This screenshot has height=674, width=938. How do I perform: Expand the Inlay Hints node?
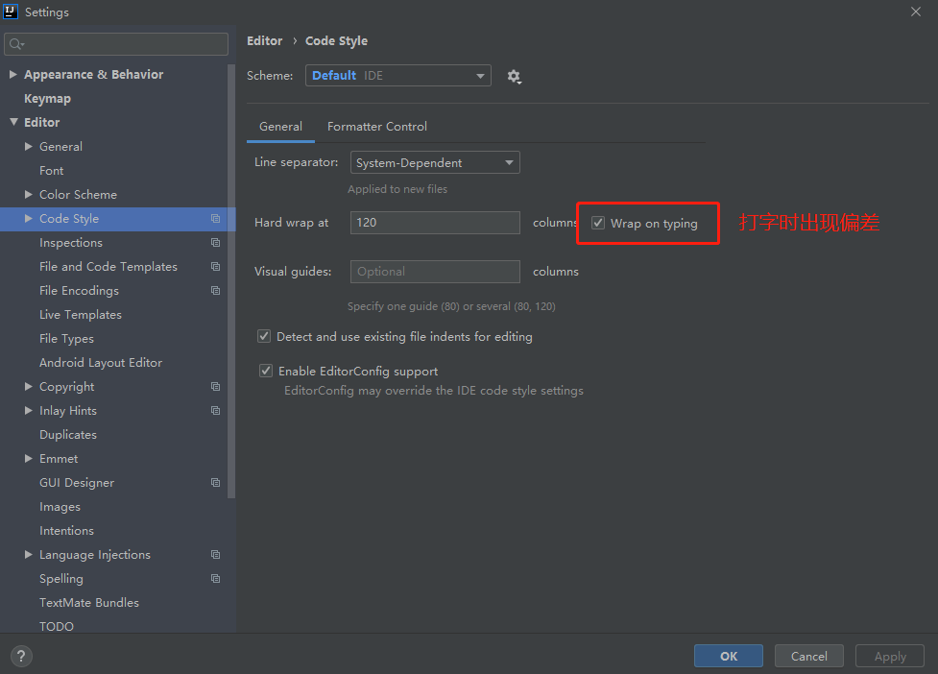[x=28, y=411]
